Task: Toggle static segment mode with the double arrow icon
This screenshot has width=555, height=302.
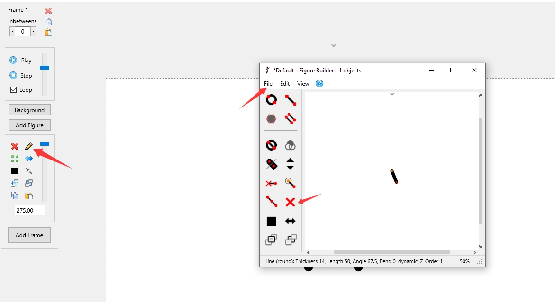Action: coord(291,221)
